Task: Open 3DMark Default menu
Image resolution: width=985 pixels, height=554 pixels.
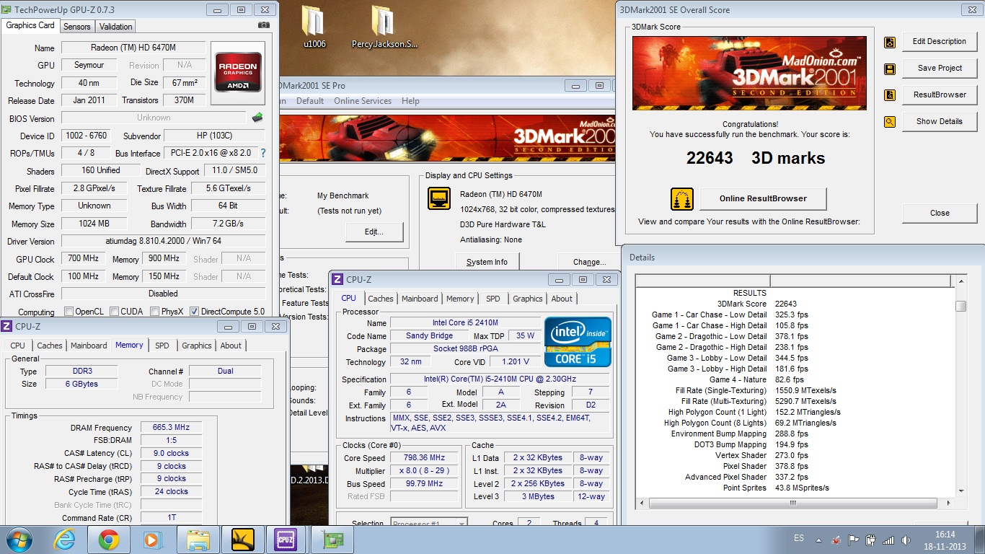Action: 310,101
